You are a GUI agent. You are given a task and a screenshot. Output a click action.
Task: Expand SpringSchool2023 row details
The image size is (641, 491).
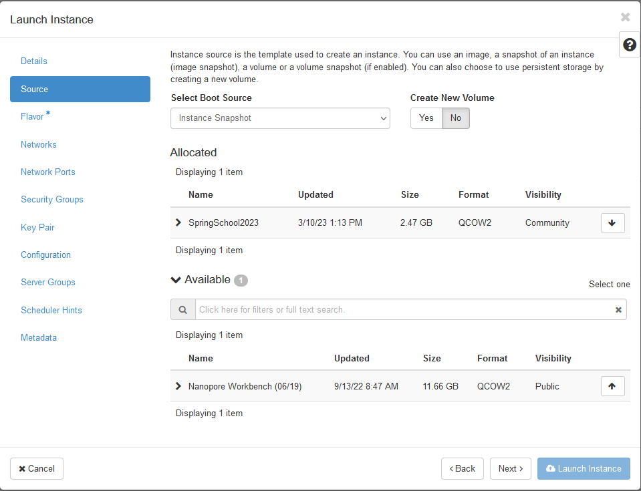pyautogui.click(x=178, y=222)
